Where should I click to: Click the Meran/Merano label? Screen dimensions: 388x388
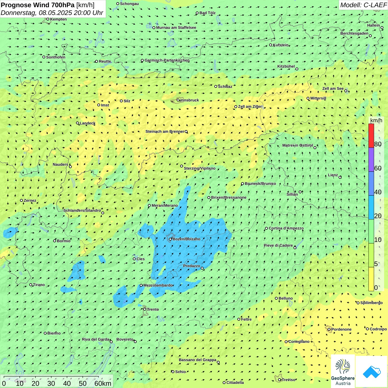click(x=165, y=205)
